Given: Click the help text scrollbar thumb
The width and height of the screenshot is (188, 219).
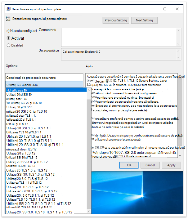Looking at the screenshot, I should click(x=180, y=112).
